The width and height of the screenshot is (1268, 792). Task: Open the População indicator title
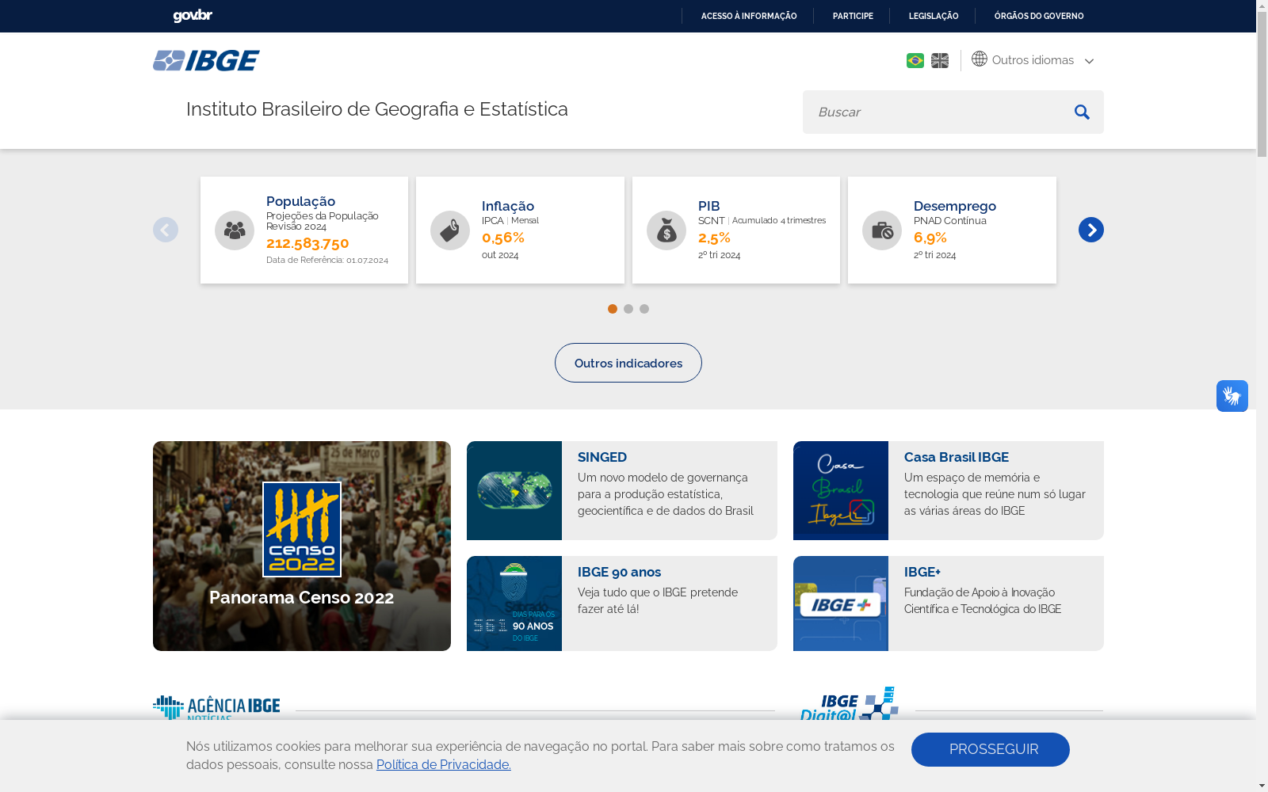coord(300,201)
